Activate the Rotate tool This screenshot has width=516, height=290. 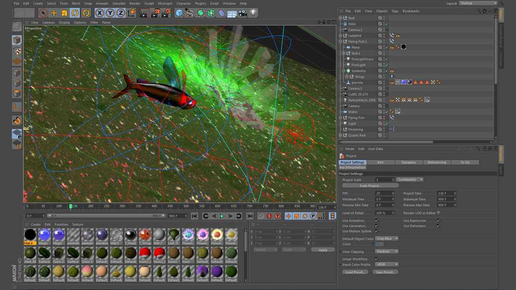[75, 13]
